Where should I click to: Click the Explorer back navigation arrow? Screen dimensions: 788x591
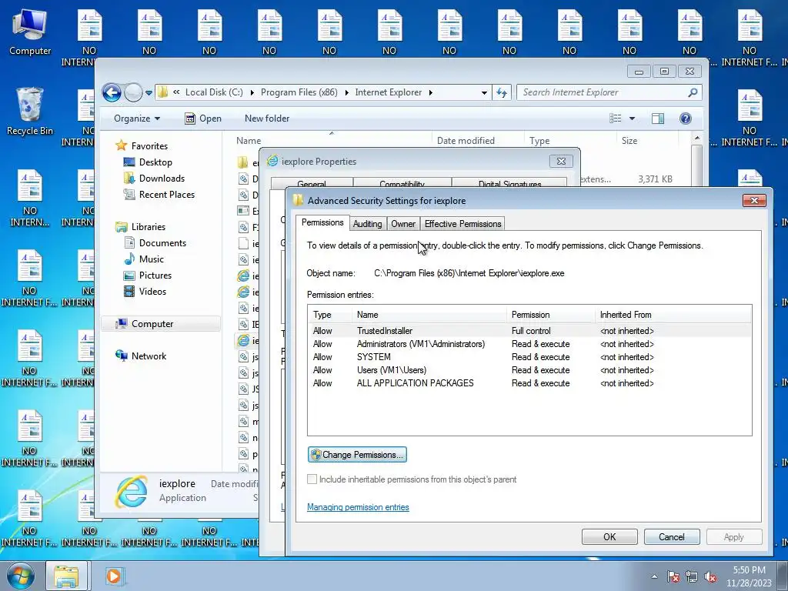tap(112, 92)
